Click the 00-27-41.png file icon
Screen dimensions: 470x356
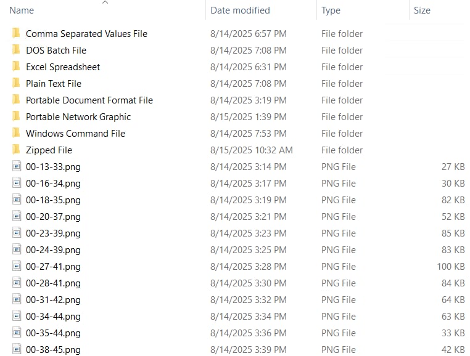[x=17, y=266]
